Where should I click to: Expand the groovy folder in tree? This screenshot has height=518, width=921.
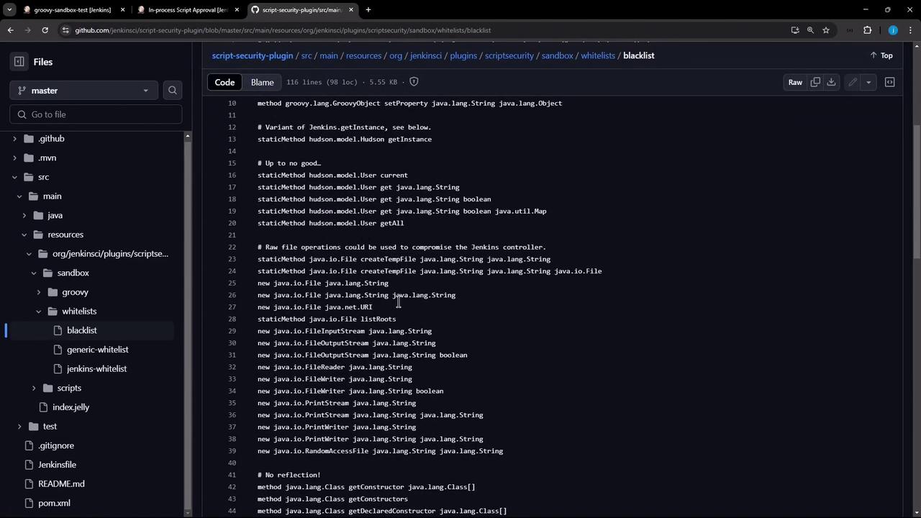click(39, 292)
